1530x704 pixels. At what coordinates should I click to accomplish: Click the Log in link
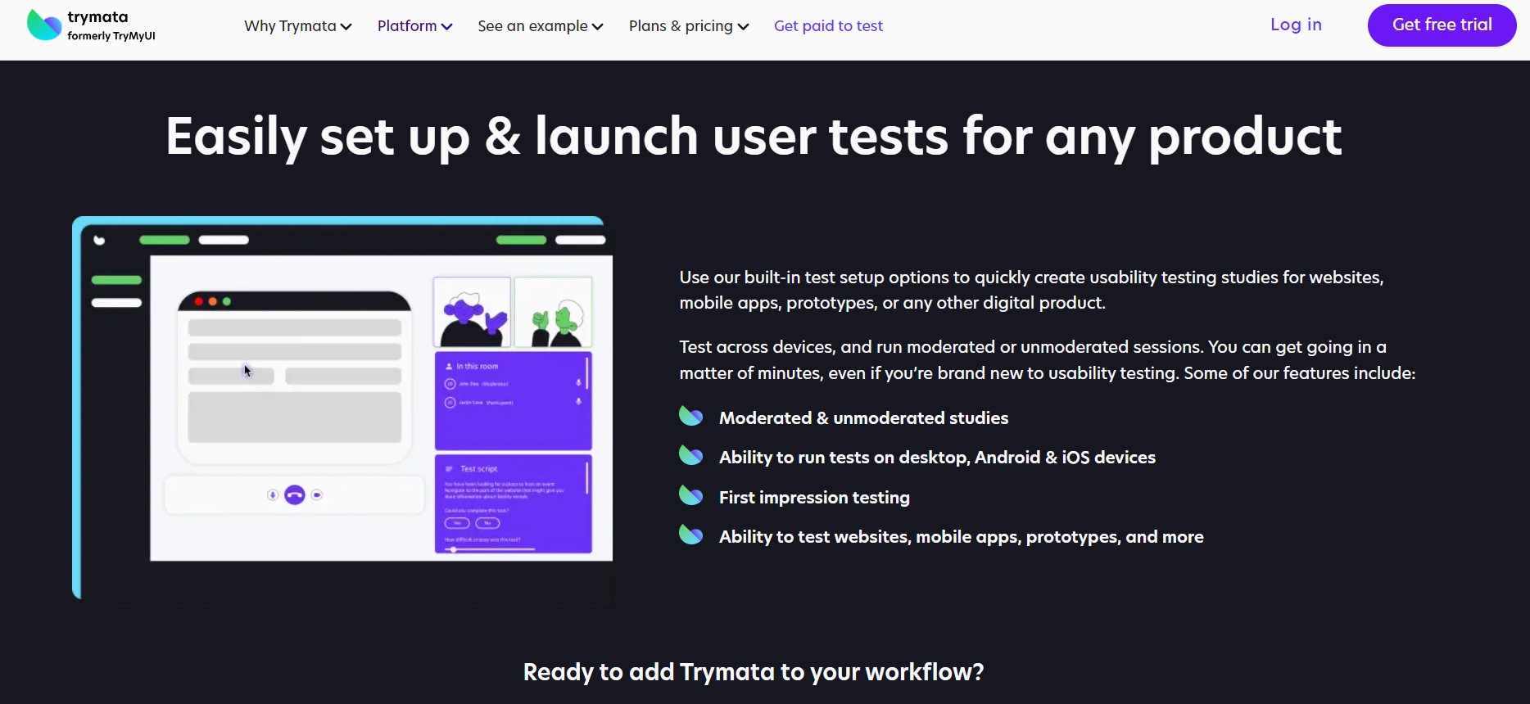[1296, 25]
